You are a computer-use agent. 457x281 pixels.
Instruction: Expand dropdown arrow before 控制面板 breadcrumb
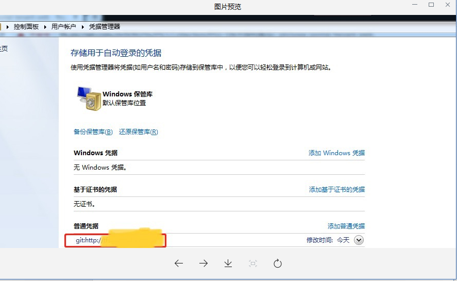[x=7, y=27]
